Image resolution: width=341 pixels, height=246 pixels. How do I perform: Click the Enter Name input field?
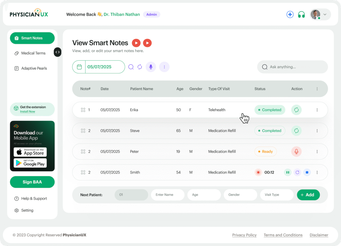[x=168, y=195]
